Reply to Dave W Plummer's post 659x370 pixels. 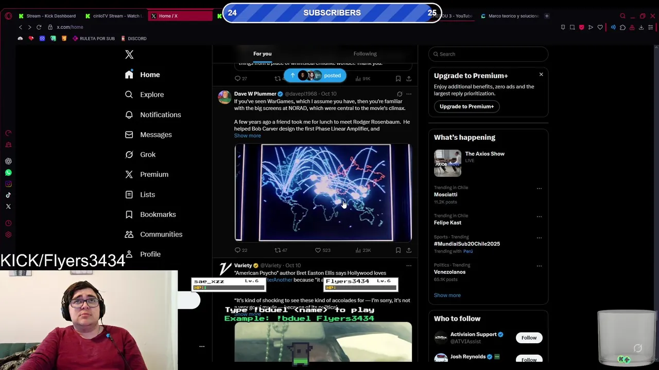pyautogui.click(x=240, y=250)
